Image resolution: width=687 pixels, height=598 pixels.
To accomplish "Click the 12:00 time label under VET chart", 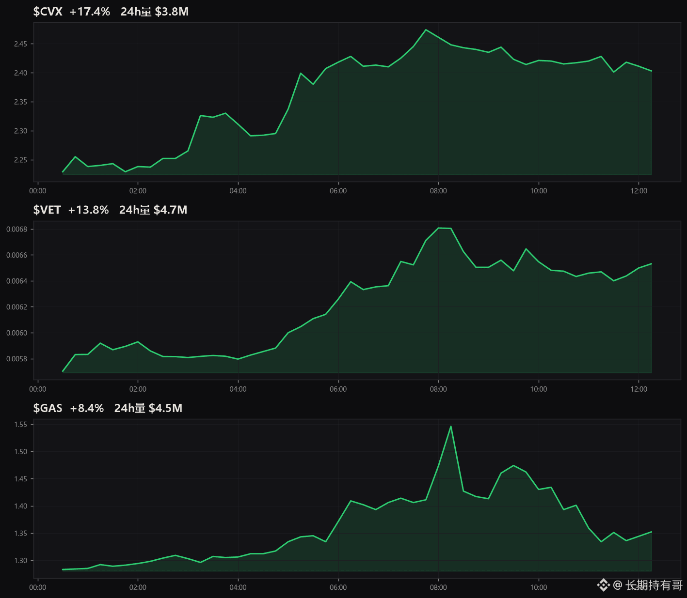I will pyautogui.click(x=639, y=389).
